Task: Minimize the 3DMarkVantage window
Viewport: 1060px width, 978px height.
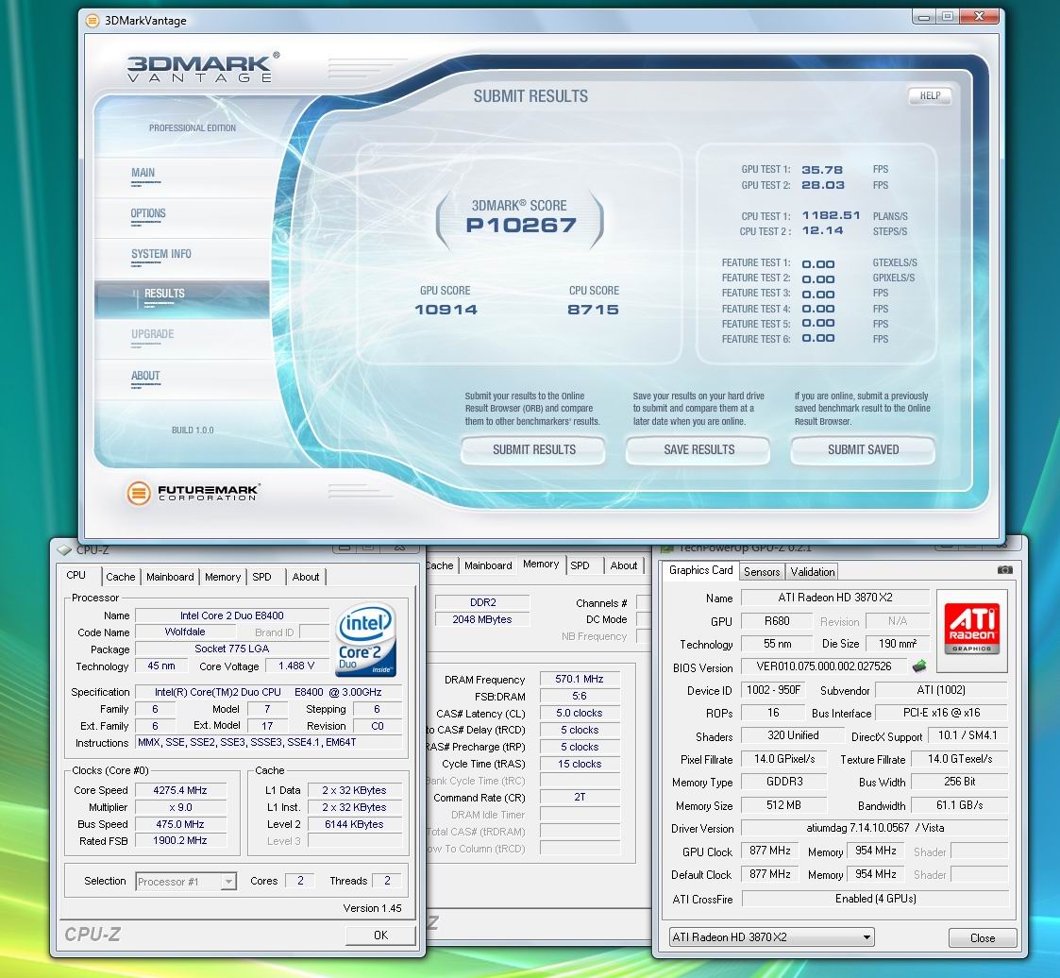Action: 925,16
